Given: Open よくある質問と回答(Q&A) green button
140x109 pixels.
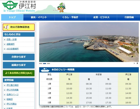Looking at the screenshot, I should (19, 73).
